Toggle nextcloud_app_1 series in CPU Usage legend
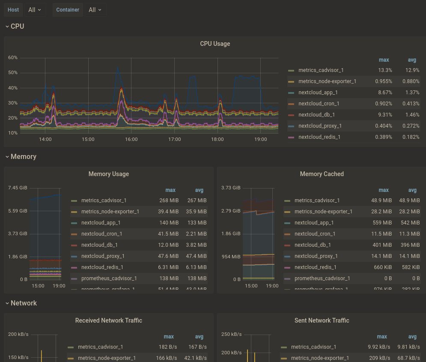Viewport: 426px width, 362px height. click(x=318, y=93)
